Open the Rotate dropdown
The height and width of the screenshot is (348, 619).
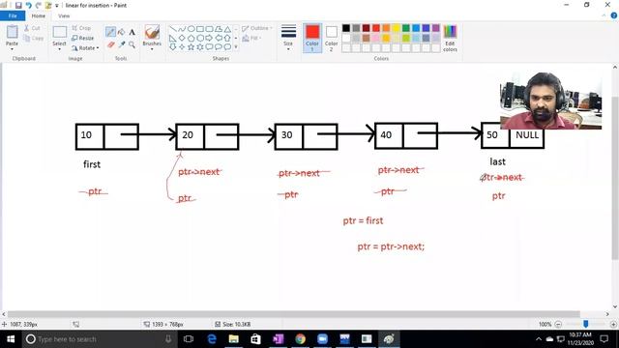[85, 47]
